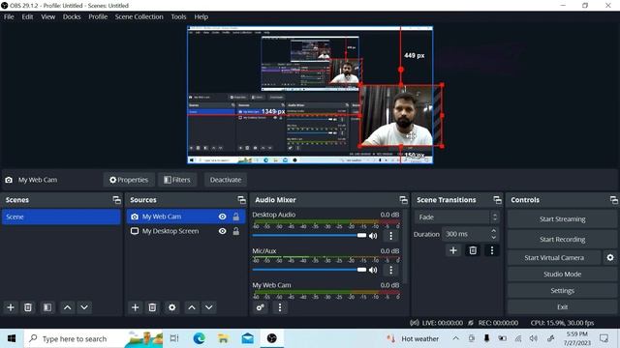Undock the Scenes panel
The width and height of the screenshot is (620, 348).
click(x=116, y=200)
